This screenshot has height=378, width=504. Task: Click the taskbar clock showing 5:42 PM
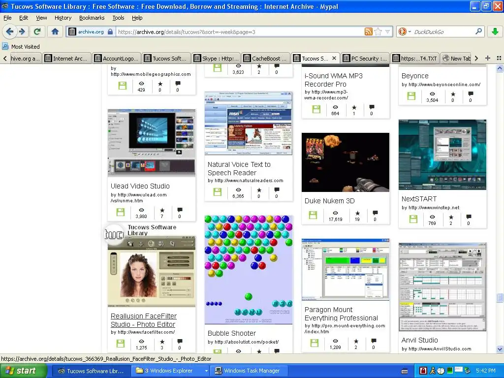(485, 371)
